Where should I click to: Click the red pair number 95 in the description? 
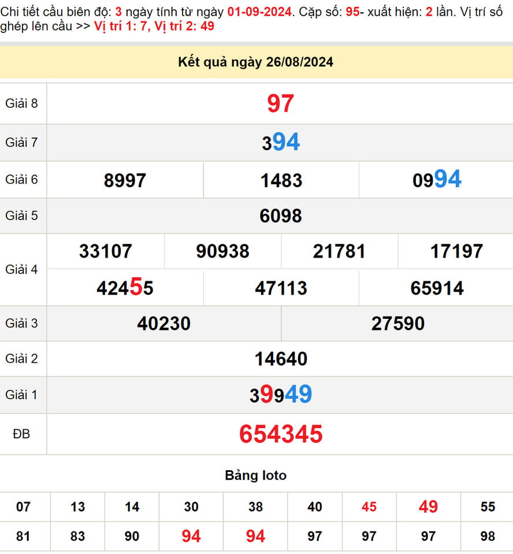pos(352,12)
